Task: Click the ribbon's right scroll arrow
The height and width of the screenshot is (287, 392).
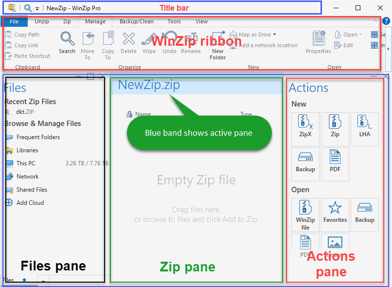Action: click(388, 49)
